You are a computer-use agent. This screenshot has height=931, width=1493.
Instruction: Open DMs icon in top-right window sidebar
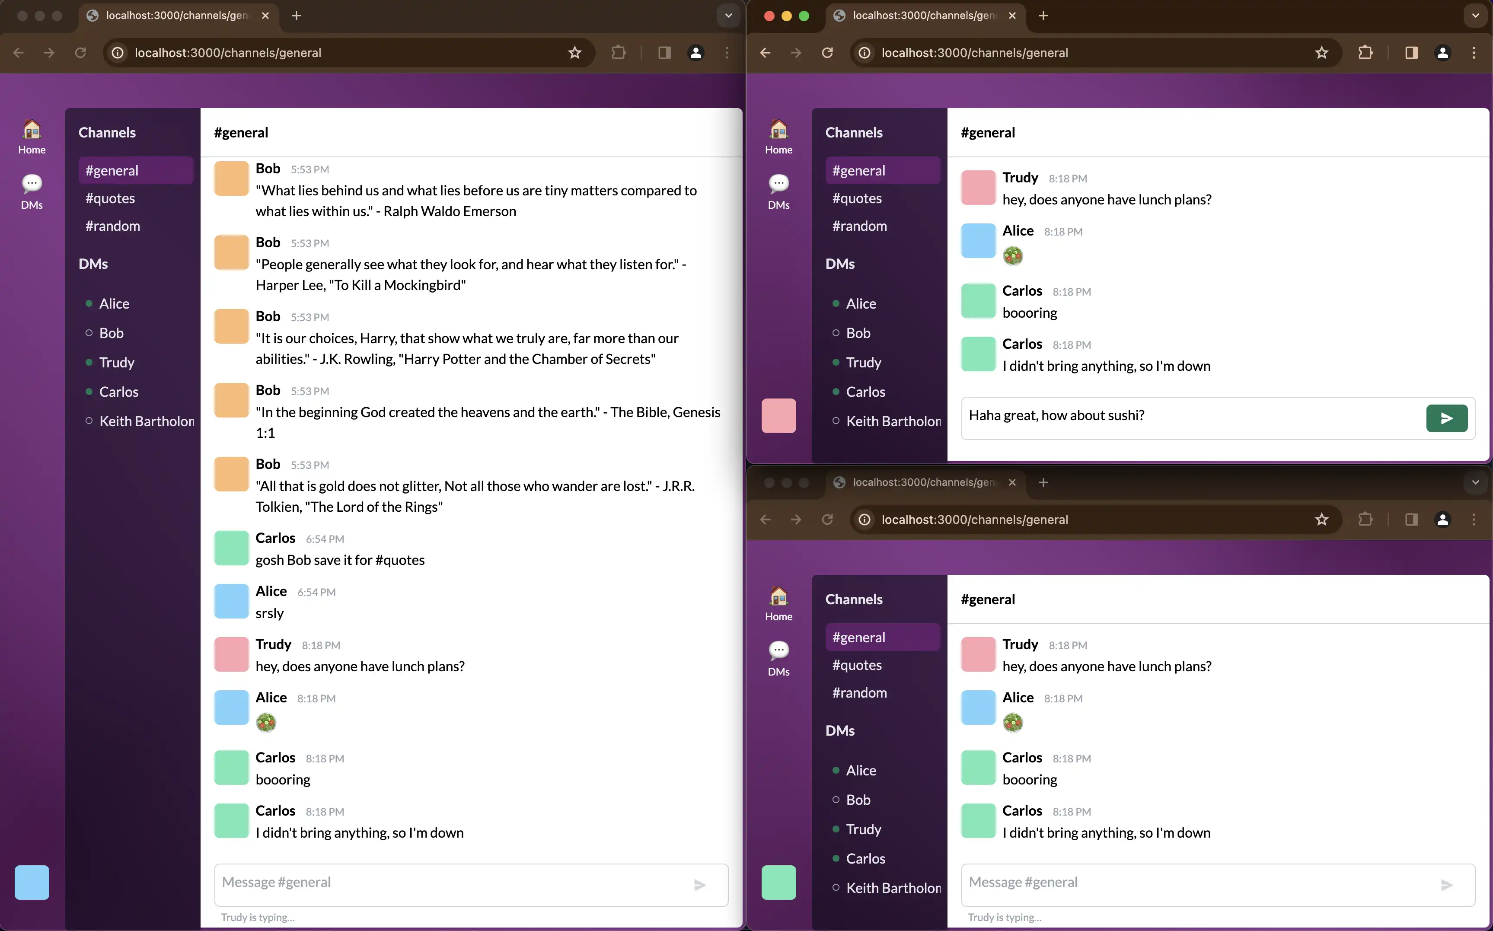click(x=778, y=192)
